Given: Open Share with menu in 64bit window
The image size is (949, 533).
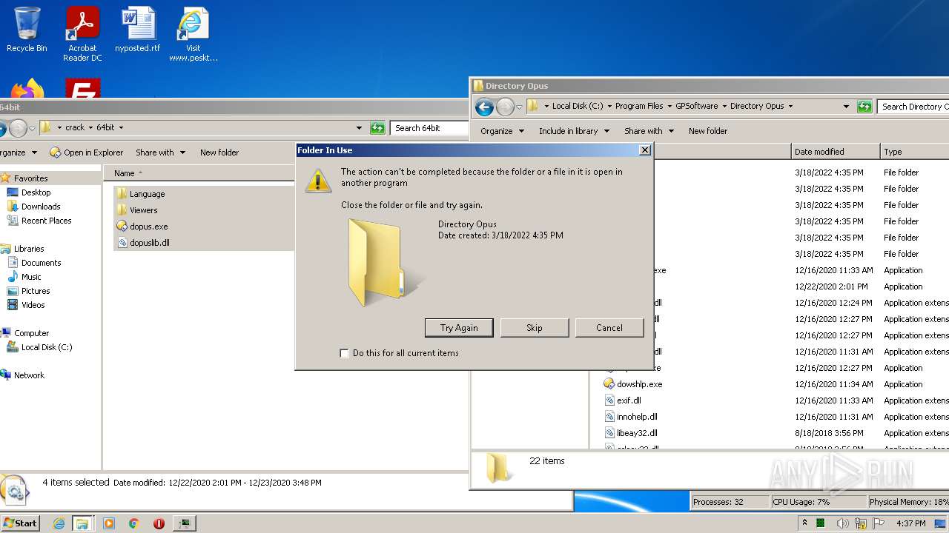Looking at the screenshot, I should [160, 152].
